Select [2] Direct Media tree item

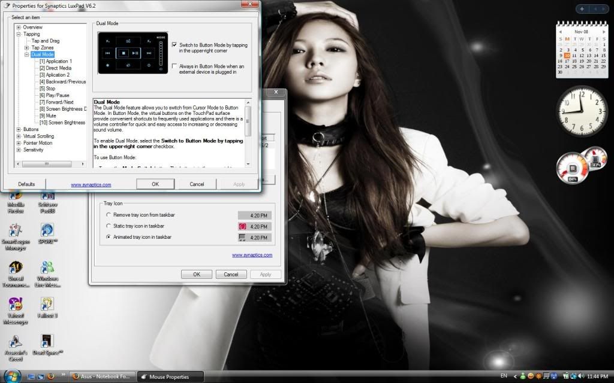click(56, 68)
